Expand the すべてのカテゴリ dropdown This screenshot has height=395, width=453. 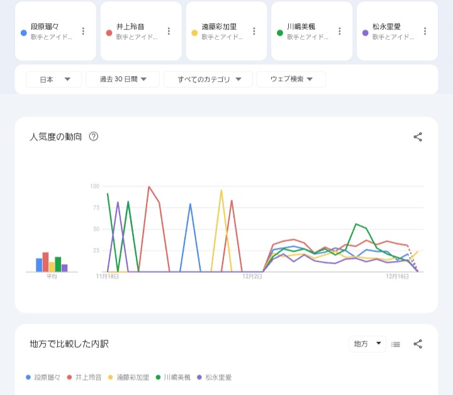208,79
